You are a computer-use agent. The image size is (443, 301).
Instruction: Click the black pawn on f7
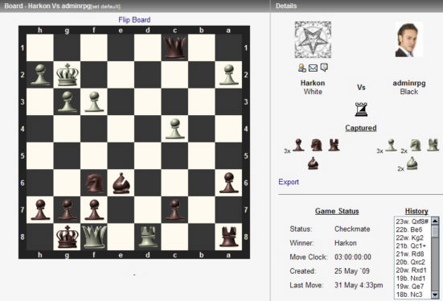click(94, 210)
